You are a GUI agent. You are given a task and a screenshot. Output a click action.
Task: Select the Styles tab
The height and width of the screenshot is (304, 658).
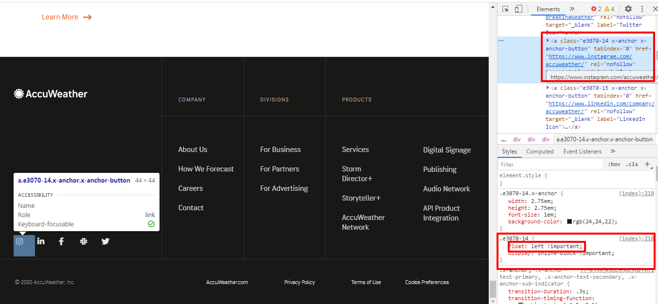[510, 152]
